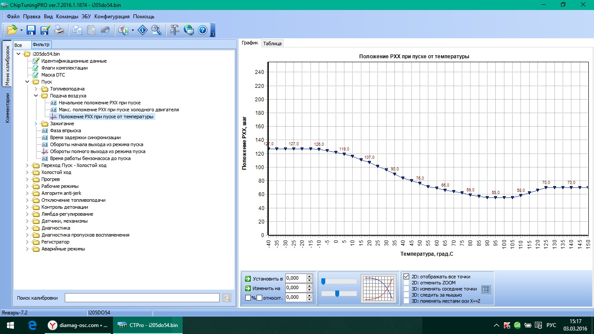Click the Установить в value field
The width and height of the screenshot is (594, 334).
296,278
